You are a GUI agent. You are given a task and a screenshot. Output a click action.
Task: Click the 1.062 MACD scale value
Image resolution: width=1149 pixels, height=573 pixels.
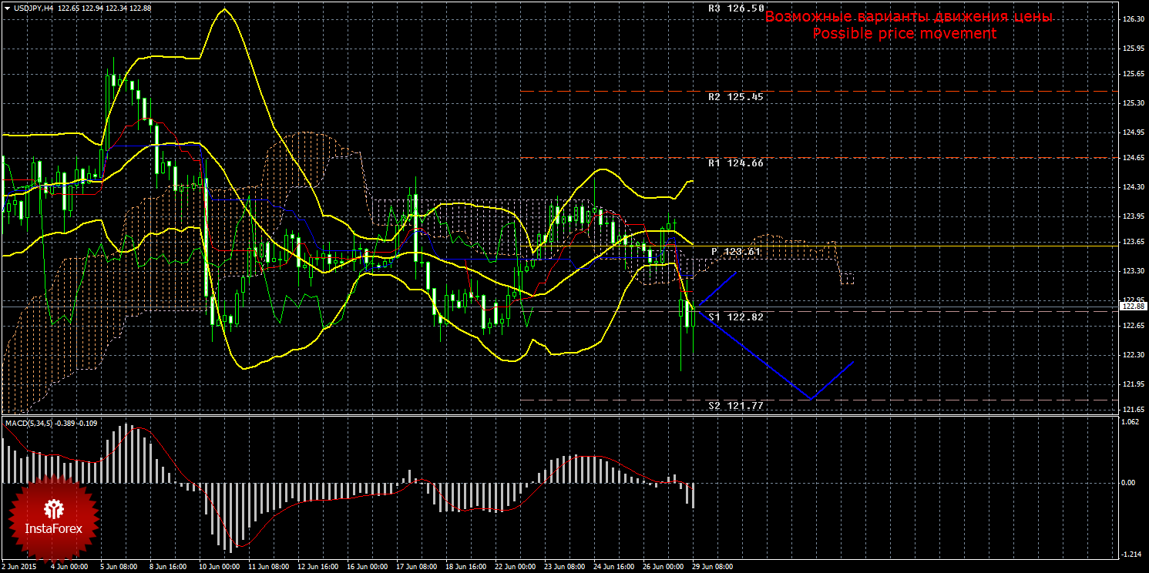coord(1131,421)
